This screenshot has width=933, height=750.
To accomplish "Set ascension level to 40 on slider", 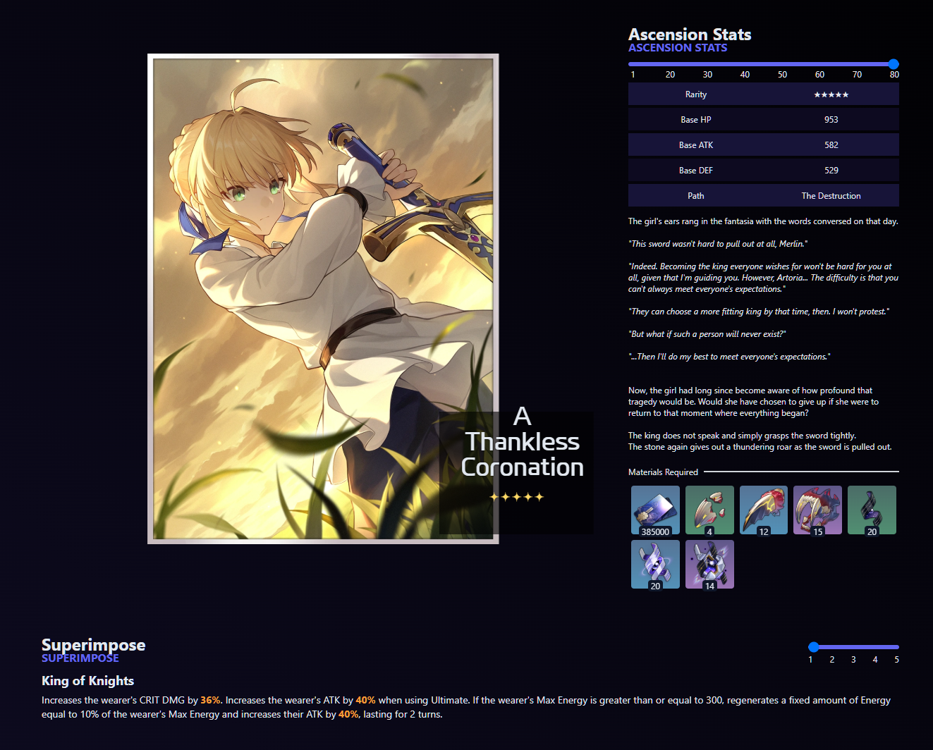I will tap(745, 74).
